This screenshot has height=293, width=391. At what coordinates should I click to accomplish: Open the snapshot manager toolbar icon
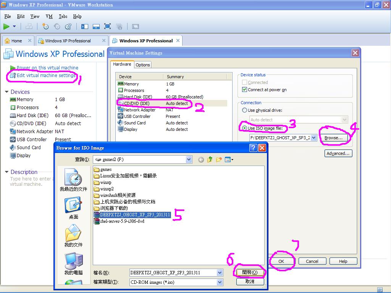(x=68, y=26)
